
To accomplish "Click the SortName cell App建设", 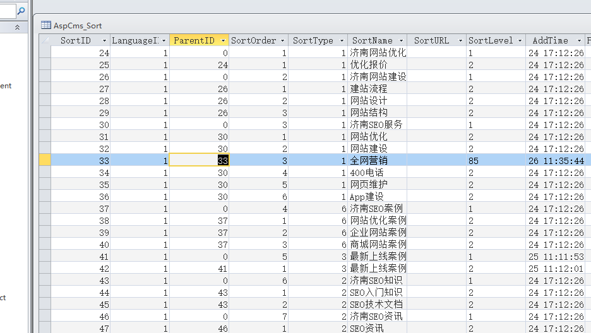I will [x=377, y=197].
